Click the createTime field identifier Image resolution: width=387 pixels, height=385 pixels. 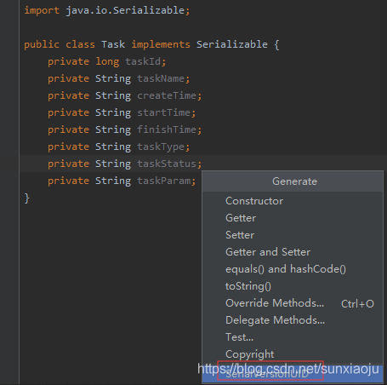[x=167, y=95]
